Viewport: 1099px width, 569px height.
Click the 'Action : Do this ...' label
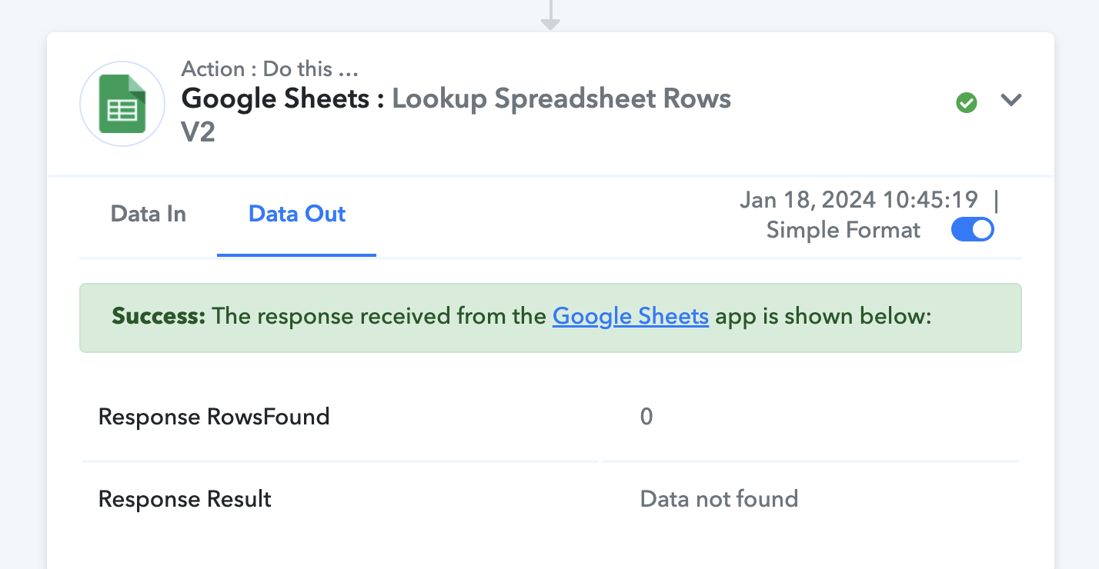(x=270, y=69)
